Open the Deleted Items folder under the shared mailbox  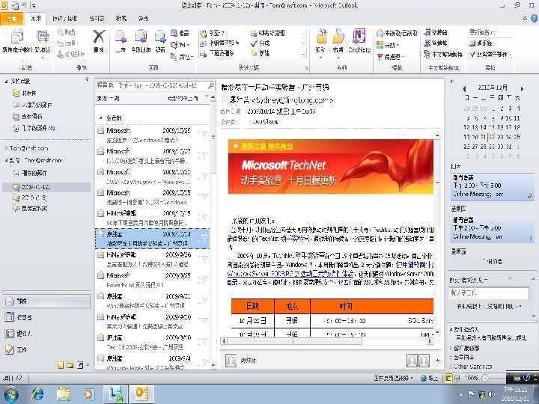(x=34, y=173)
